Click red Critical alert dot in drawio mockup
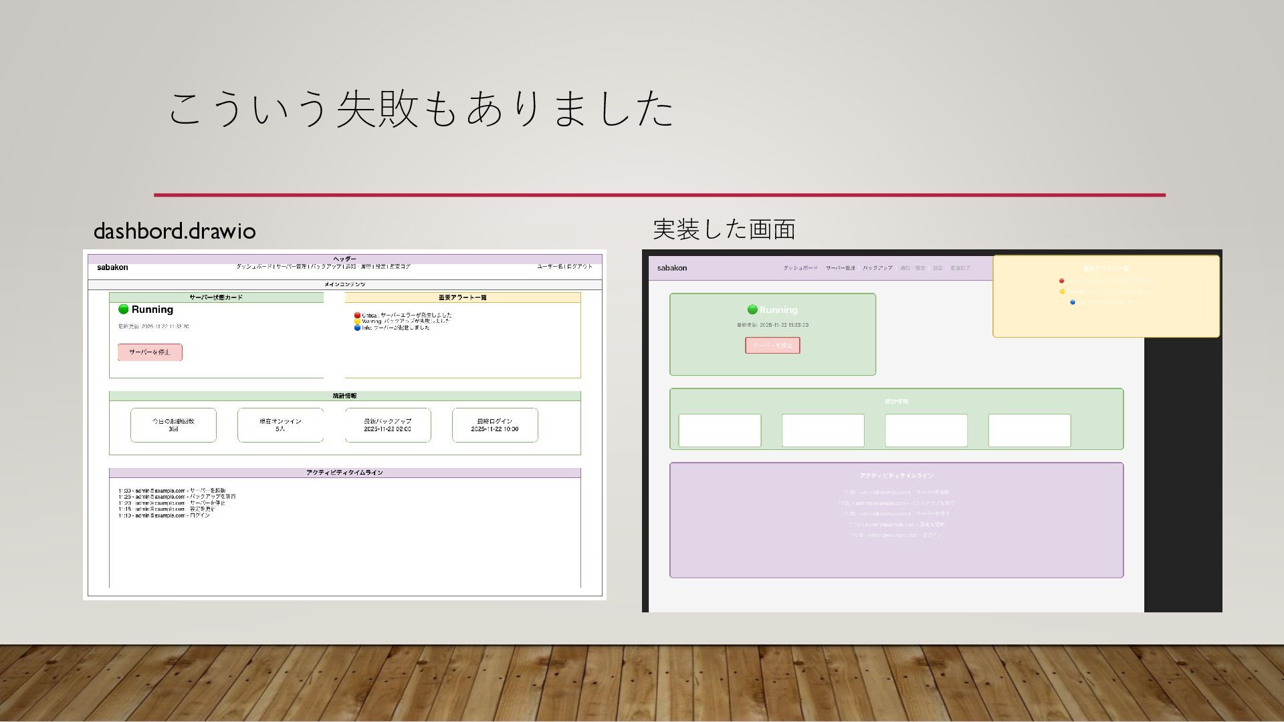 [x=357, y=315]
